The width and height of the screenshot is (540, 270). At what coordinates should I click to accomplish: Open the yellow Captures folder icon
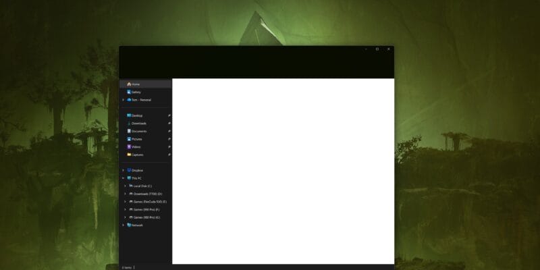(x=129, y=155)
